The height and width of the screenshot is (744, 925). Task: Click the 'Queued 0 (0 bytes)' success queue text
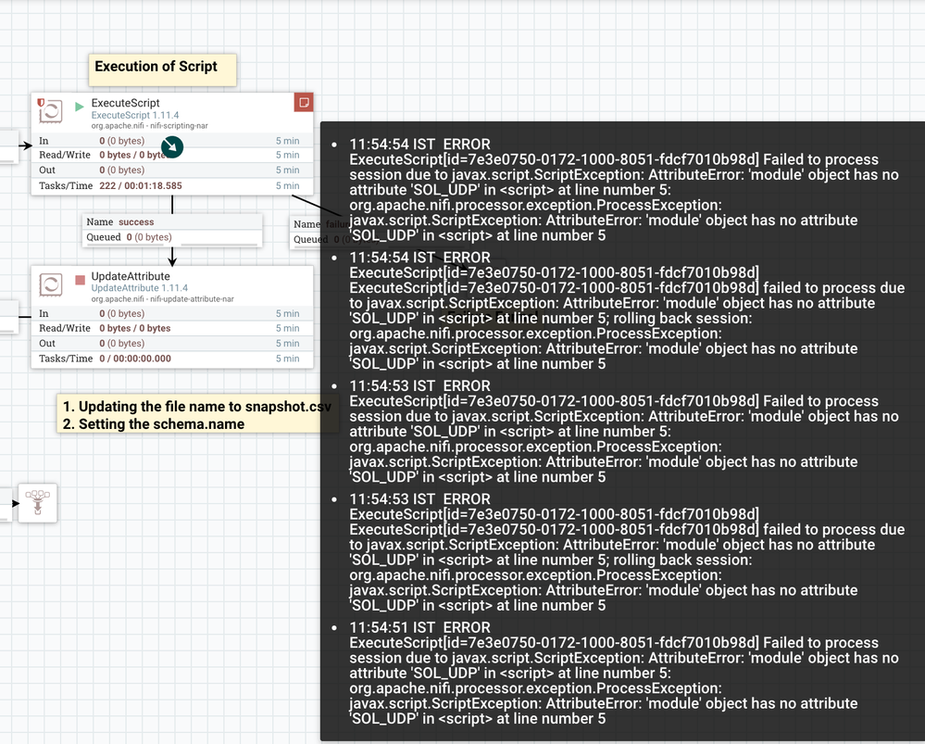pyautogui.click(x=130, y=237)
